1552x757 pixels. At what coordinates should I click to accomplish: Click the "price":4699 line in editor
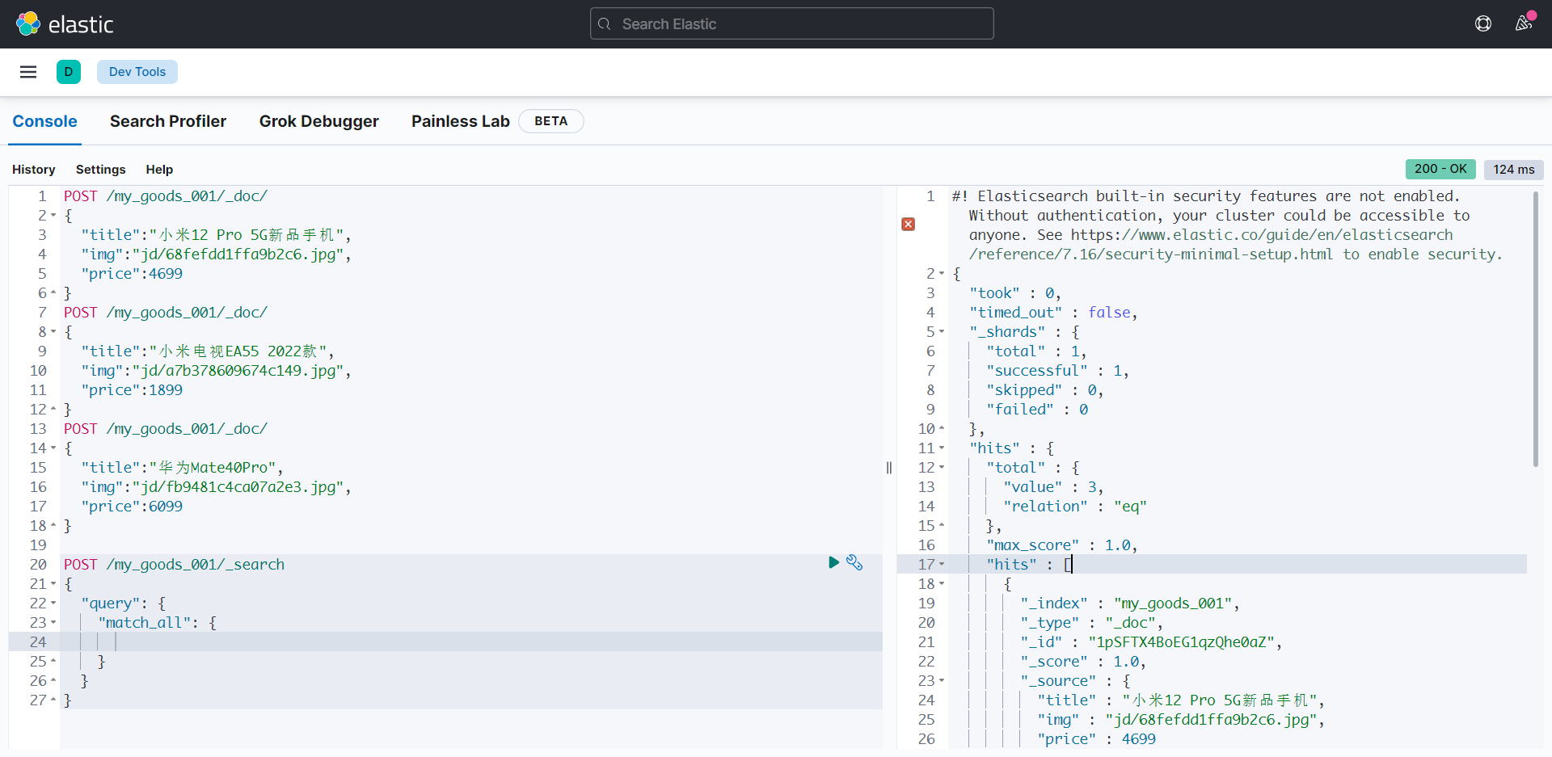(x=132, y=274)
